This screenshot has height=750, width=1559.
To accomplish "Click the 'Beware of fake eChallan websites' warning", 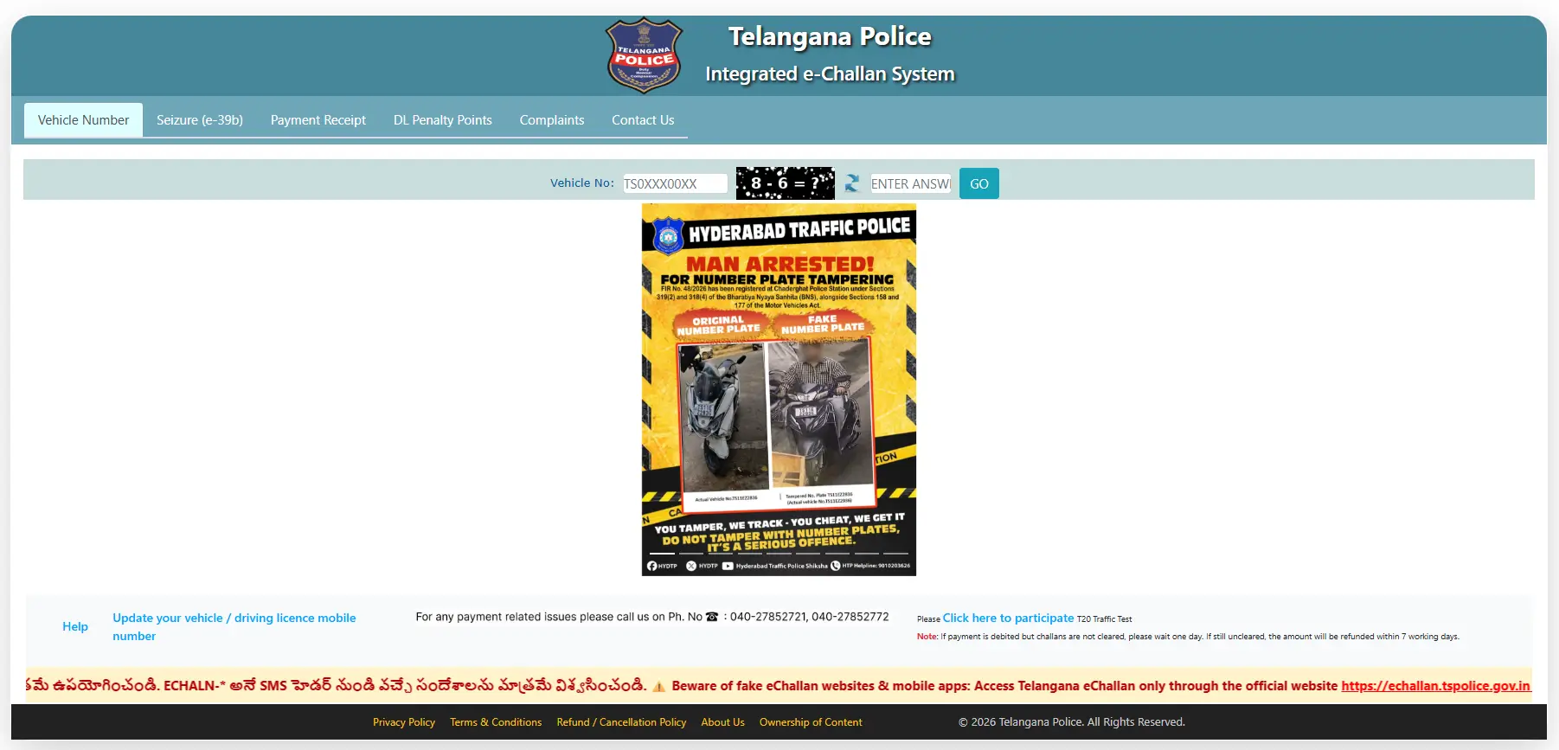I will 1004,686.
